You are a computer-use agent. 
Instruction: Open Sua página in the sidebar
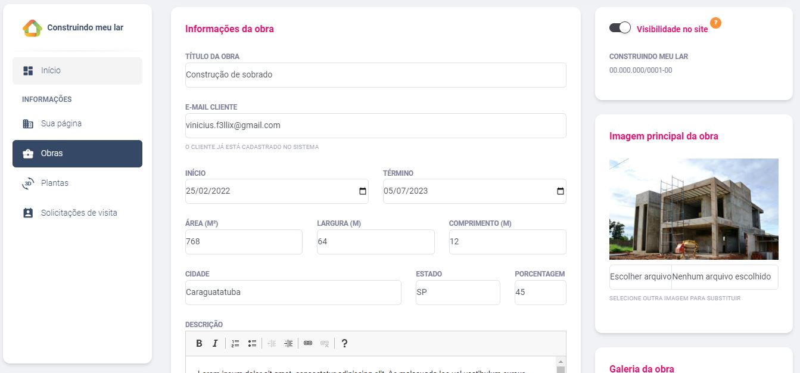coord(77,124)
